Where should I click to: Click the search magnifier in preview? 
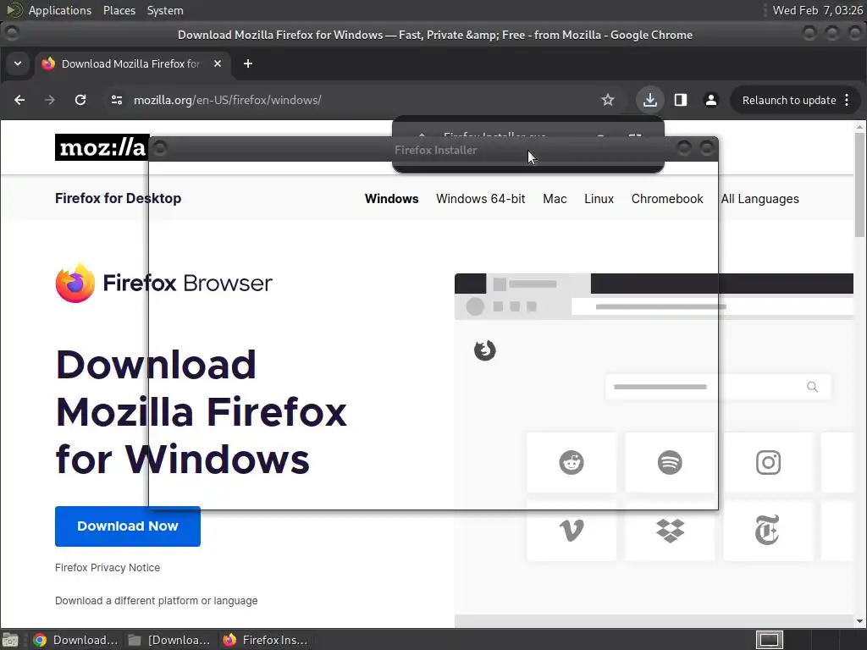[x=812, y=387]
